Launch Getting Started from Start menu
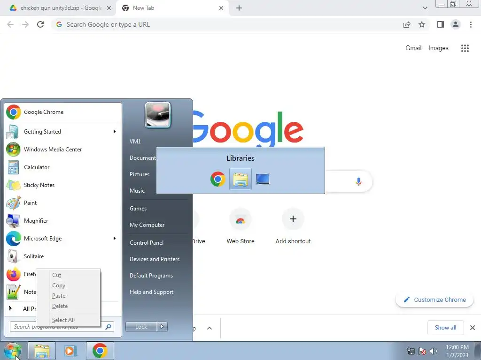This screenshot has height=360, width=481. [63, 132]
